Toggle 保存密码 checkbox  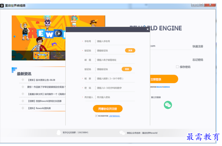pyautogui.click(x=177, y=67)
